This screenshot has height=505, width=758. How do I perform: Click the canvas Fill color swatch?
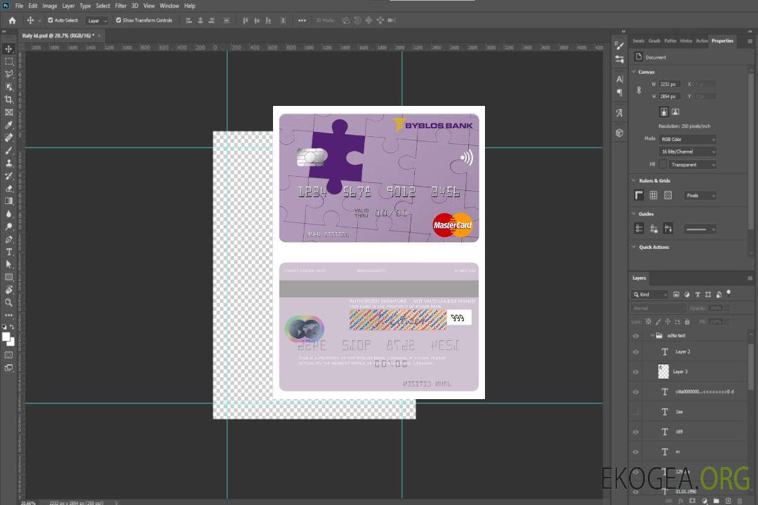click(x=663, y=165)
